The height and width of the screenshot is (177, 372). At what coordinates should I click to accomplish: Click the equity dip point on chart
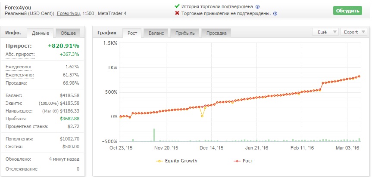tap(202, 116)
